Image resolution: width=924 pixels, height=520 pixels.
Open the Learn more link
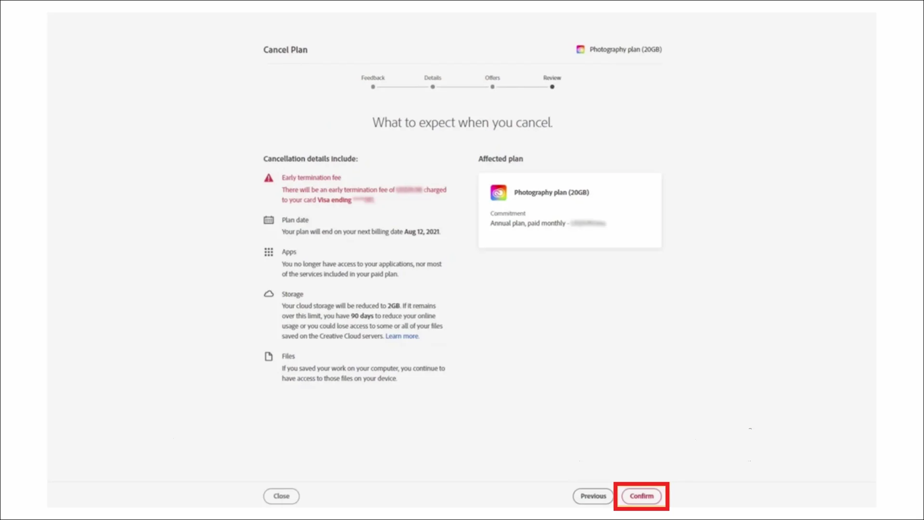(402, 336)
